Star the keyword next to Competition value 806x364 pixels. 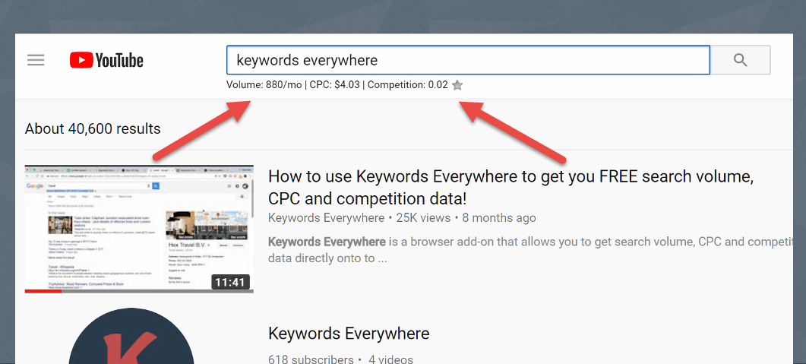click(x=457, y=85)
